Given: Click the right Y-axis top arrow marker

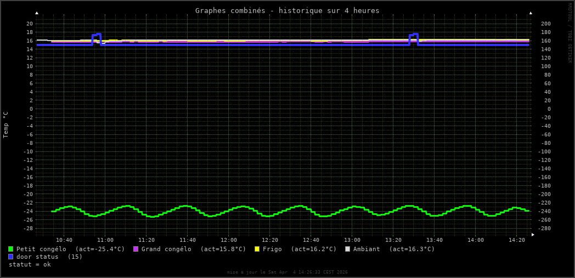Looking at the screenshot, I should pos(531,13).
